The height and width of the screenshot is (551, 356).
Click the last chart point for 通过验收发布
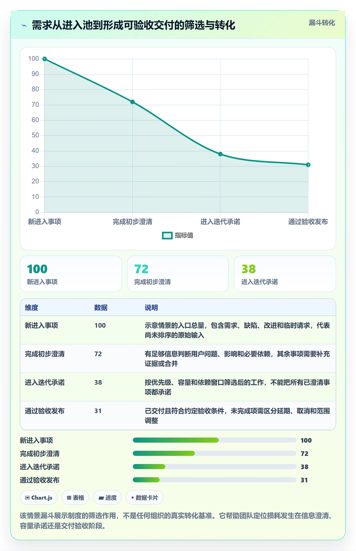[308, 165]
